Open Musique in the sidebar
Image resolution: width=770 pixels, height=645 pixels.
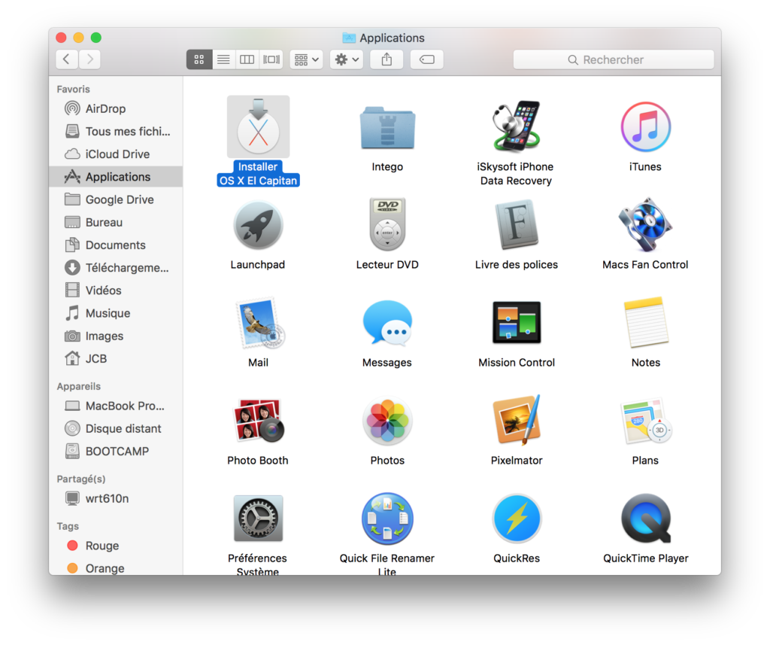click(116, 313)
